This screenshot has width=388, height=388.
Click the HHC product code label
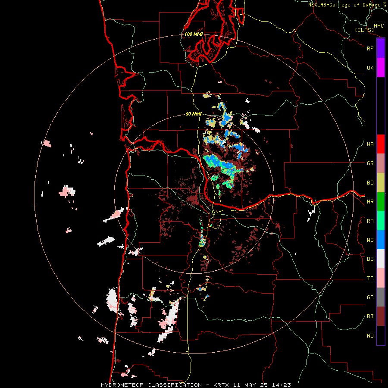coord(379,26)
